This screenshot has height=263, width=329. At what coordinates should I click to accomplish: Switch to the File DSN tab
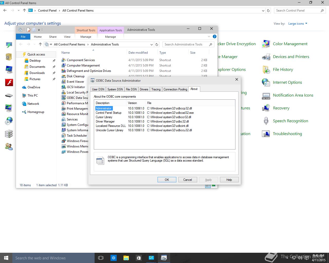[131, 89]
